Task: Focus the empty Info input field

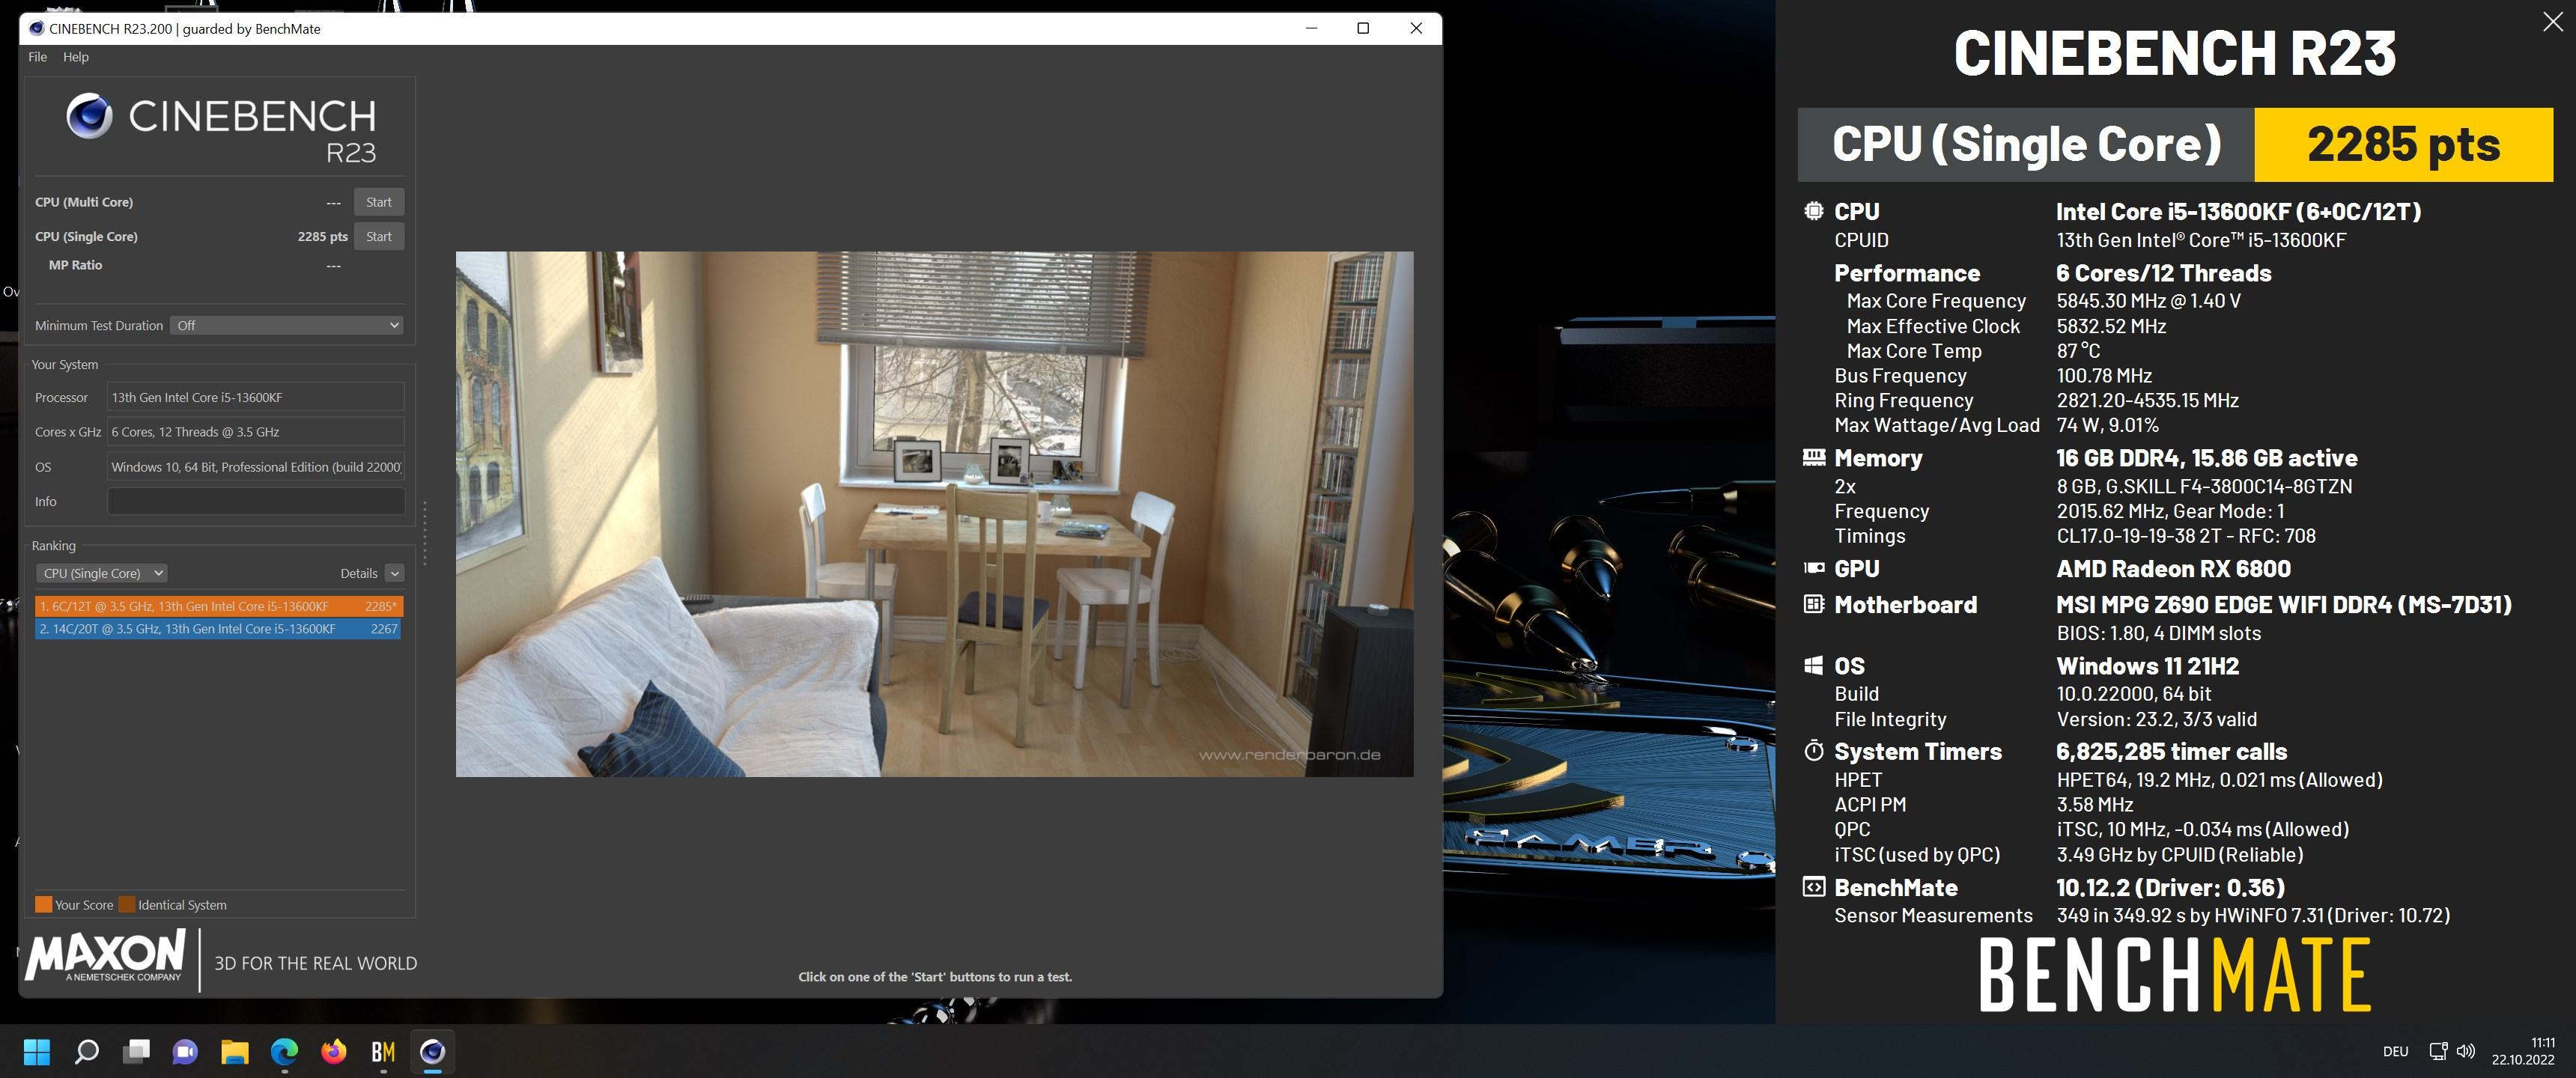Action: (x=255, y=502)
